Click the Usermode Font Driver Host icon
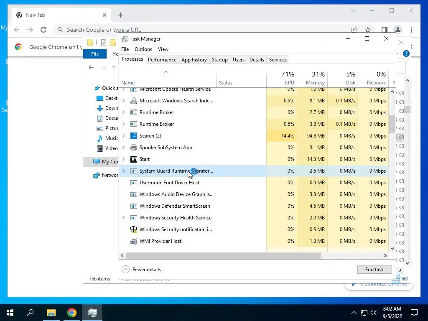Screen dimensions: 428x321 (133, 183)
